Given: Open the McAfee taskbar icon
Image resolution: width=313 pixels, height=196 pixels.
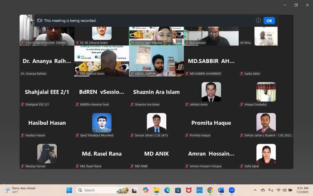Looking at the screenshot, I should [x=188, y=190].
